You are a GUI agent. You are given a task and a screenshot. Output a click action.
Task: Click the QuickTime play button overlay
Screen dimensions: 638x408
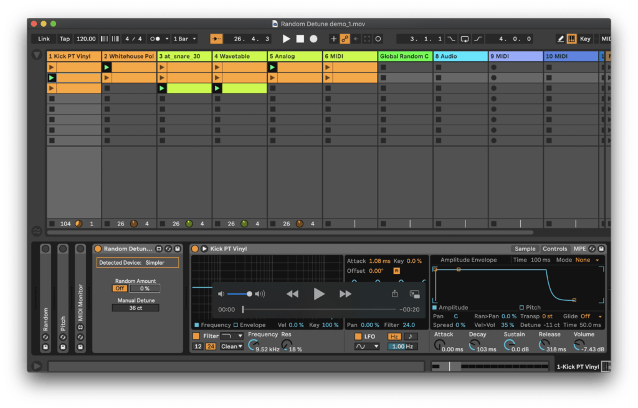point(318,293)
